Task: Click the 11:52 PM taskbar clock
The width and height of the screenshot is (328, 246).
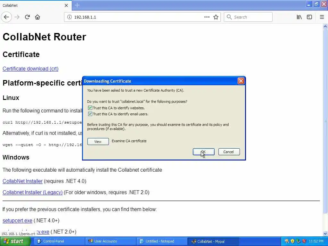Action: 316,242
